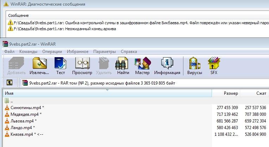Select the file name Князев.mp4
Screen dimensions: 269x147
(21, 134)
